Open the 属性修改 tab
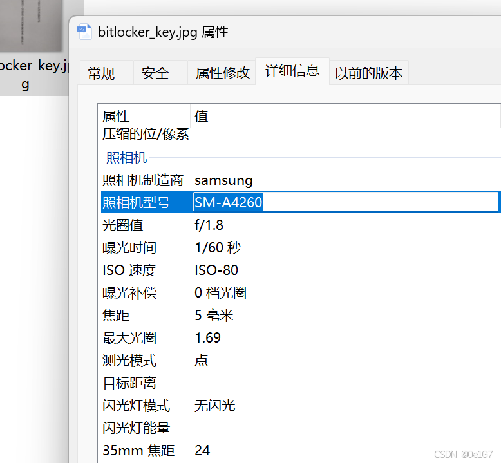This screenshot has width=501, height=463. click(222, 73)
